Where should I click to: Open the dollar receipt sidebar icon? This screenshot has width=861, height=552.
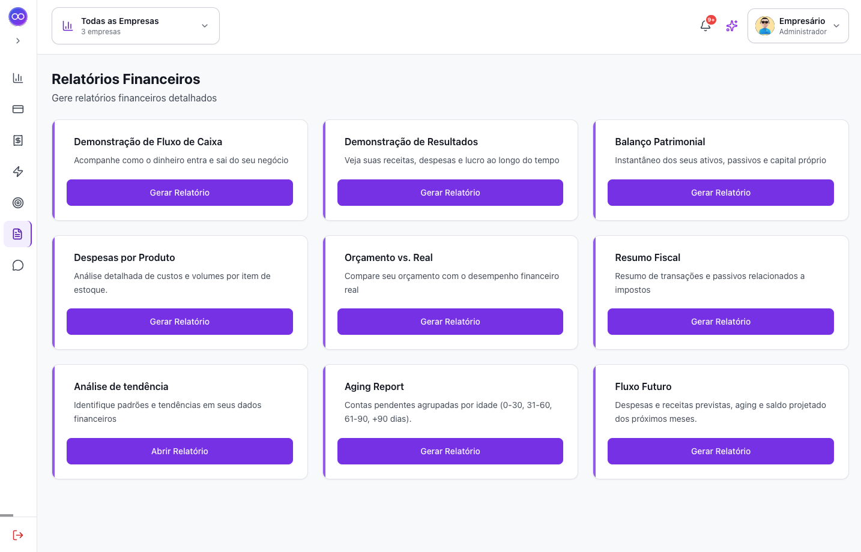click(x=18, y=140)
